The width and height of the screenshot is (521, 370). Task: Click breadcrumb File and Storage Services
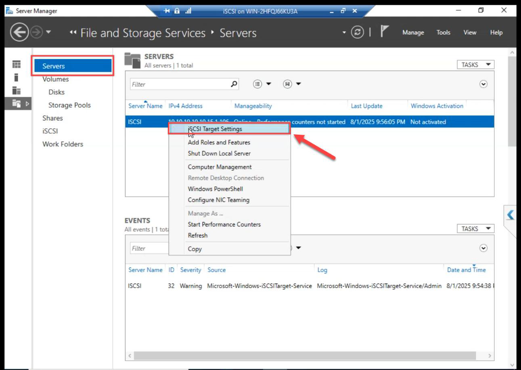pos(143,33)
